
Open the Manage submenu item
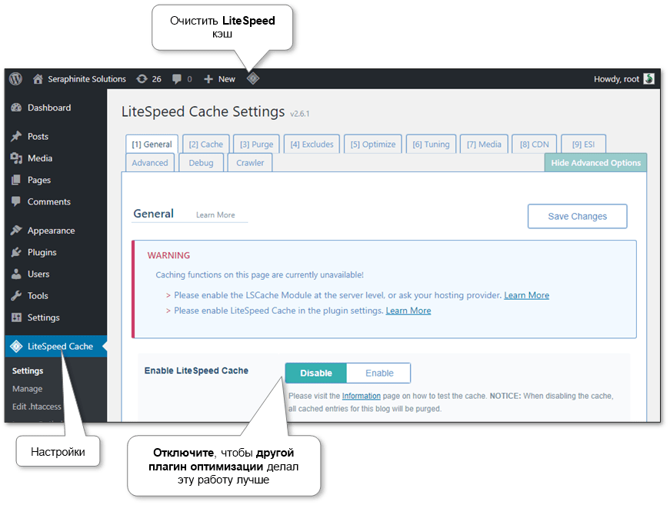28,389
